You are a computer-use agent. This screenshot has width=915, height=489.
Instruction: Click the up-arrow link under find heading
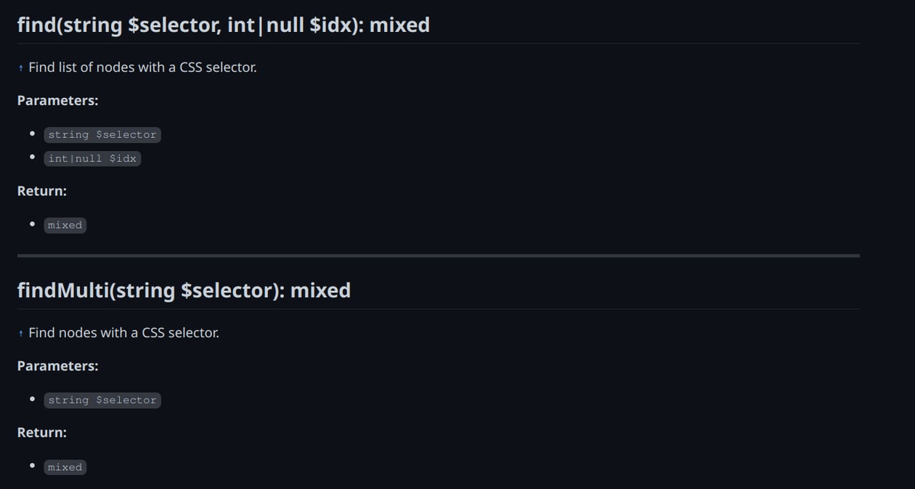pos(21,67)
